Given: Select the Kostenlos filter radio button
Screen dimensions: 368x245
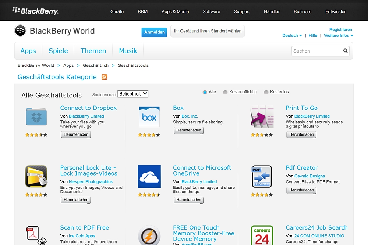Looking at the screenshot, I should pos(266,92).
